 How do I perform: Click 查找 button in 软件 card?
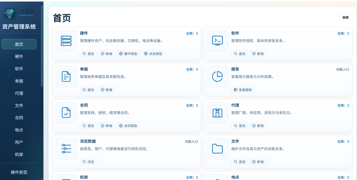240,54
